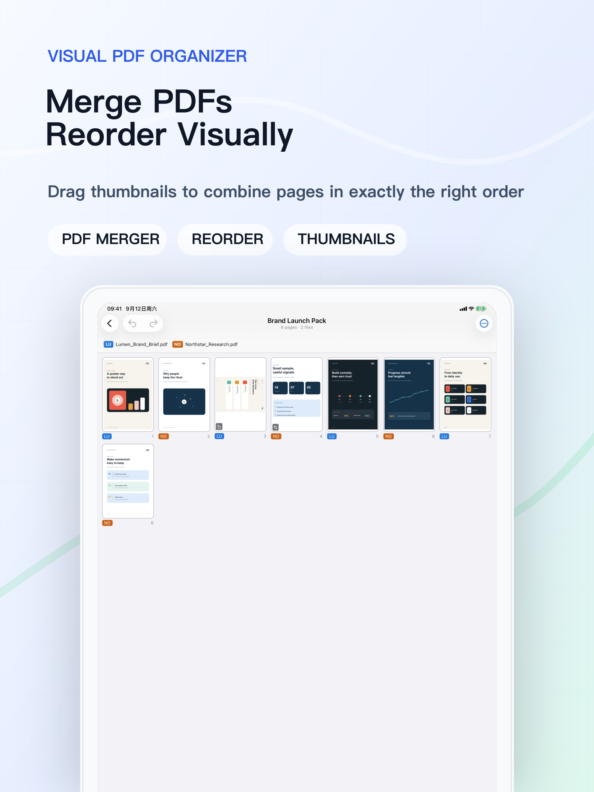Select the NO file badge in header
This screenshot has width=594, height=792.
178,344
